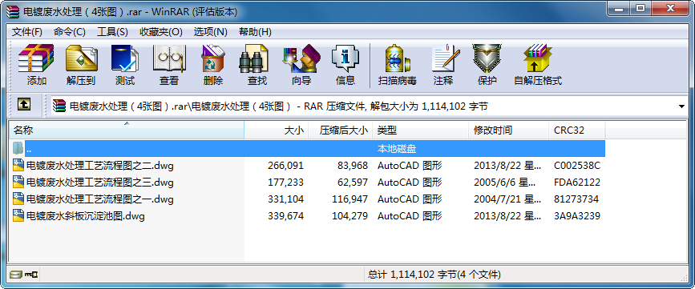The image size is (695, 289).
Task: Click the Protect (保护) shield icon
Action: 487,58
